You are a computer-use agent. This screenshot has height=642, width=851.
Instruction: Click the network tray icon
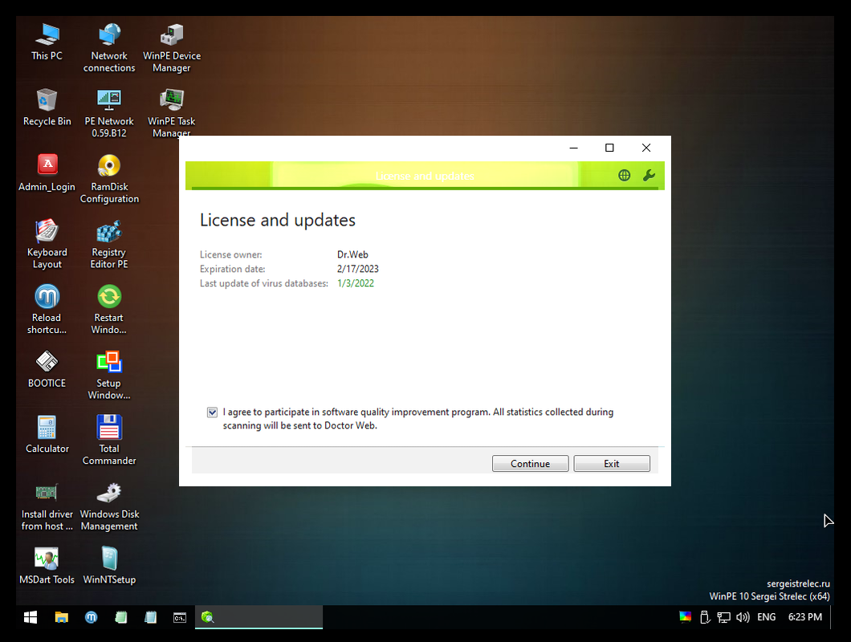pos(723,617)
